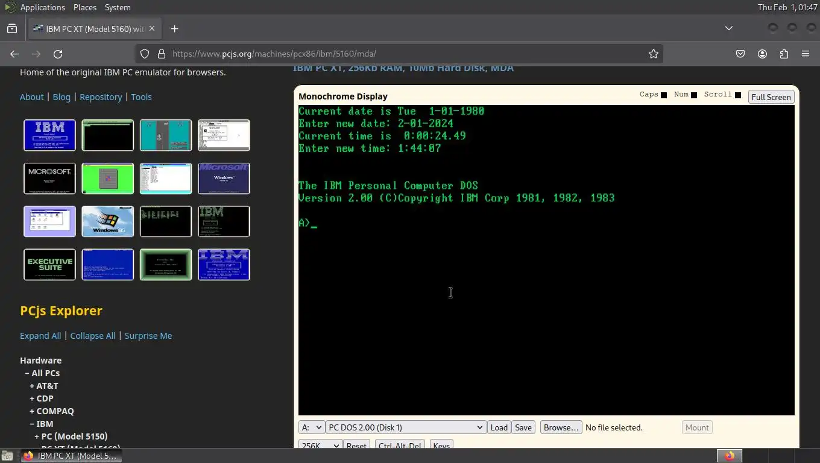Expand the PC (Model 5150) node
The height and width of the screenshot is (463, 820).
coord(71,436)
